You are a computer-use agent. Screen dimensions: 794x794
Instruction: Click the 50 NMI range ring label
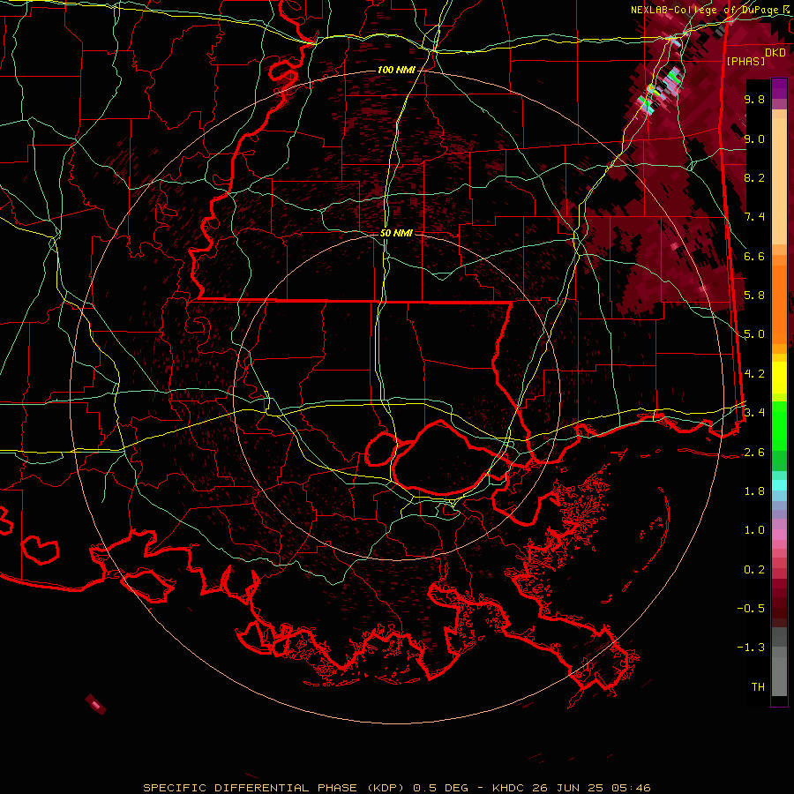point(396,234)
